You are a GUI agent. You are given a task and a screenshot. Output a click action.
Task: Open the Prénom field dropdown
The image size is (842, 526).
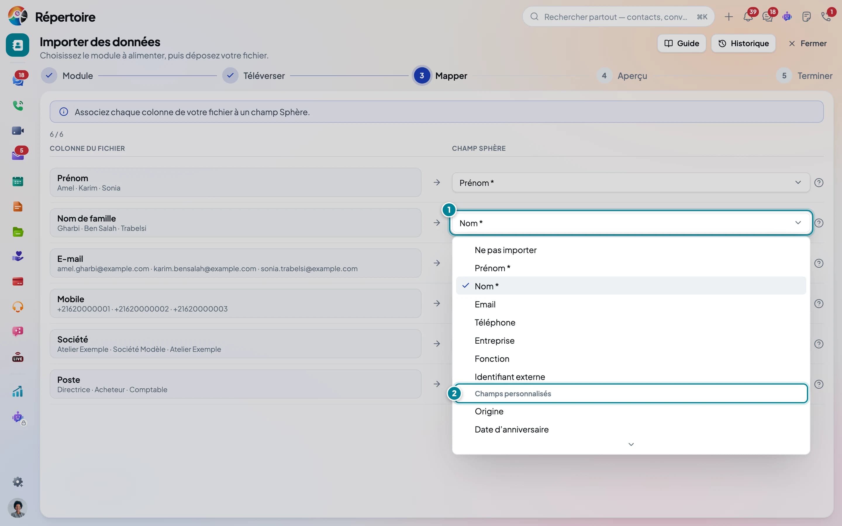tap(631, 183)
